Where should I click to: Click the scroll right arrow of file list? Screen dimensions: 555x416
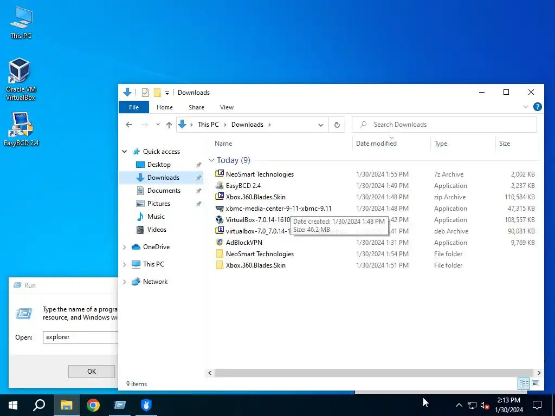pos(539,373)
